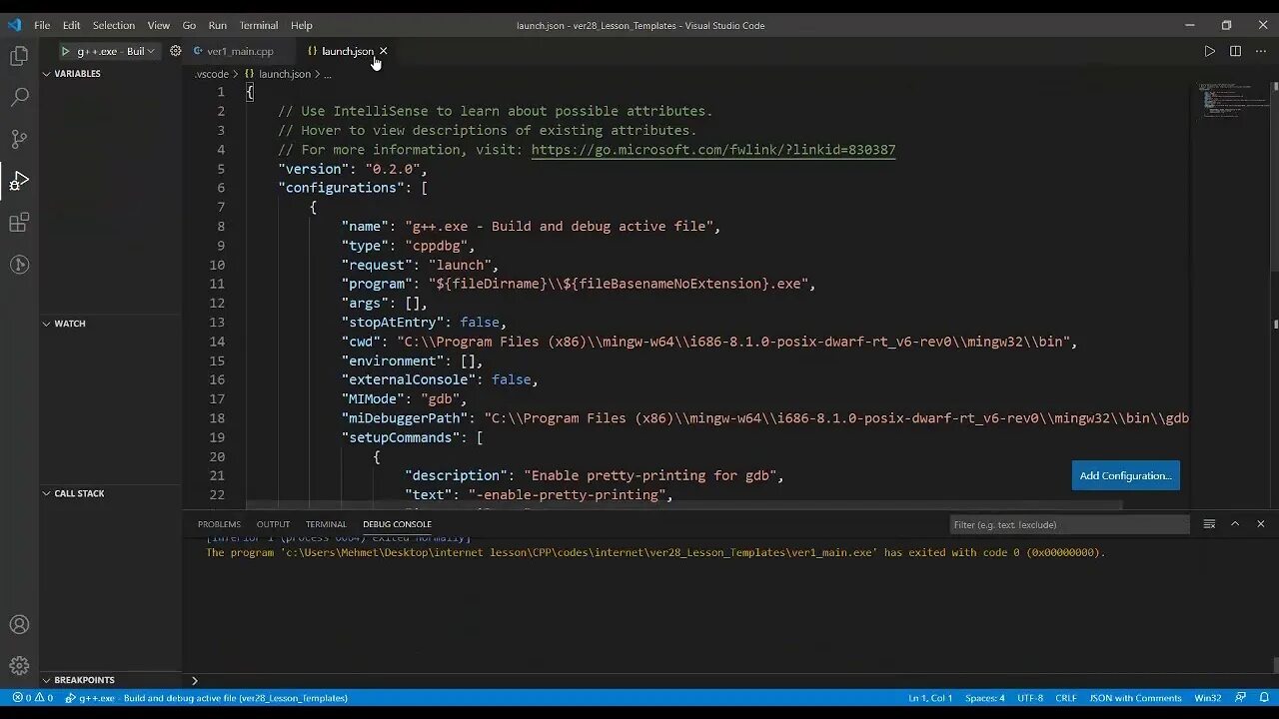Open the Terminal menu
The width and height of the screenshot is (1279, 719).
[259, 25]
